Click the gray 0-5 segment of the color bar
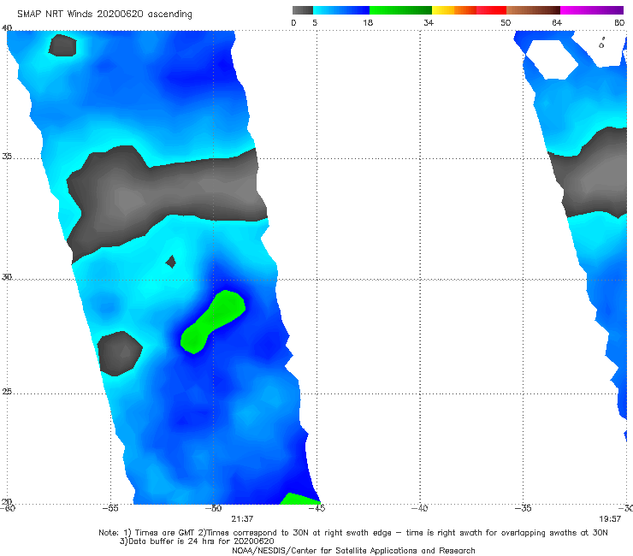The image size is (633, 556). pyautogui.click(x=303, y=10)
